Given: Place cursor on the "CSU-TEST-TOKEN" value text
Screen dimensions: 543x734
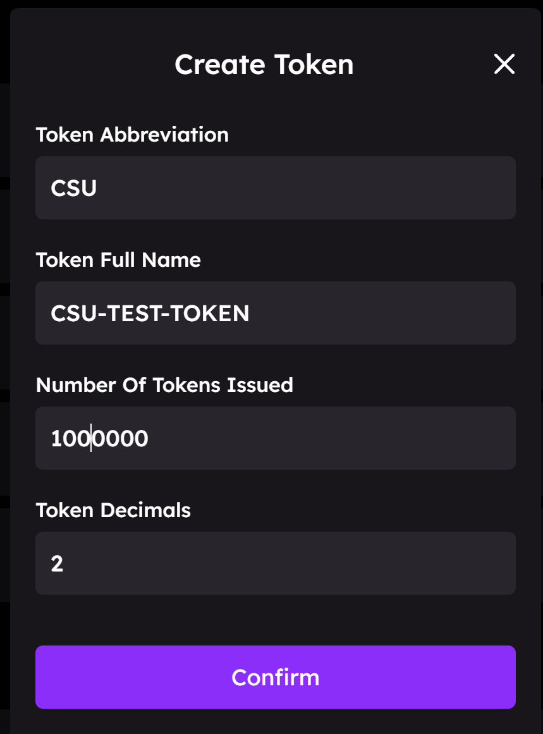Looking at the screenshot, I should (150, 314).
